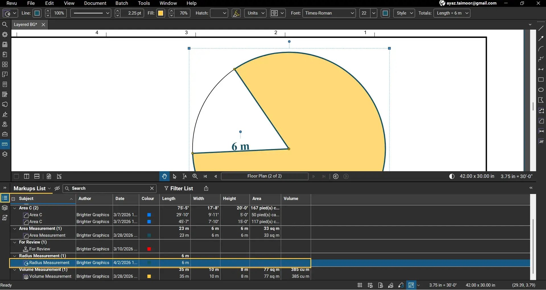The width and height of the screenshot is (546, 290).
Task: Enable dark page color toggle near page size
Action: click(452, 176)
